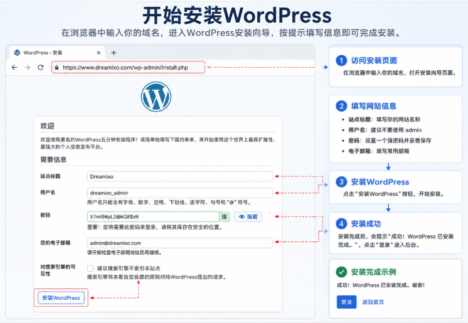Click the 用户名 input with dreamixo_admin
Image resolution: width=468 pixels, height=323 pixels.
(179, 193)
